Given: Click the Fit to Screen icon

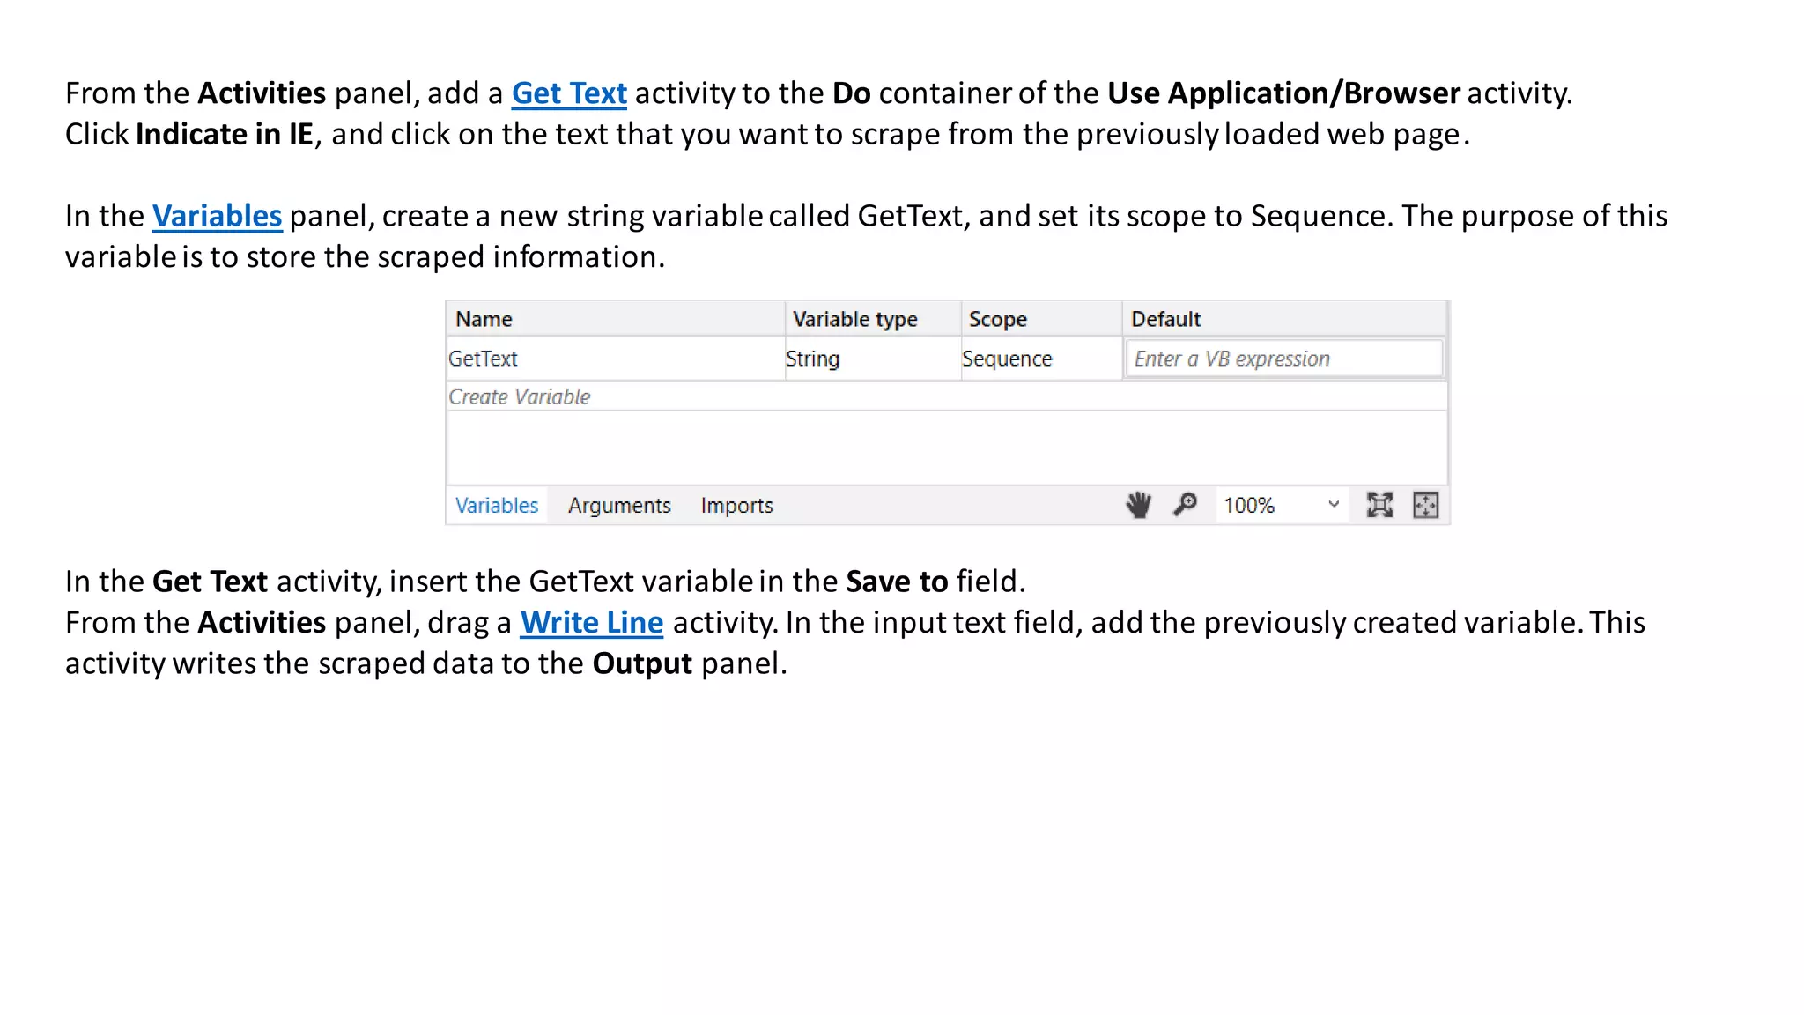Looking at the screenshot, I should [x=1379, y=505].
